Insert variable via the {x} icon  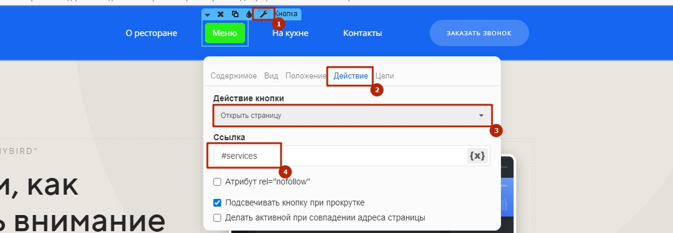pyautogui.click(x=477, y=156)
